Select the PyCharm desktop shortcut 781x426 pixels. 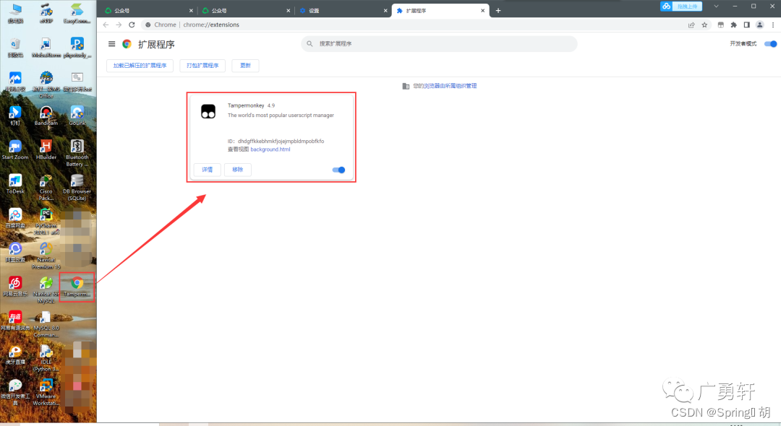(46, 221)
